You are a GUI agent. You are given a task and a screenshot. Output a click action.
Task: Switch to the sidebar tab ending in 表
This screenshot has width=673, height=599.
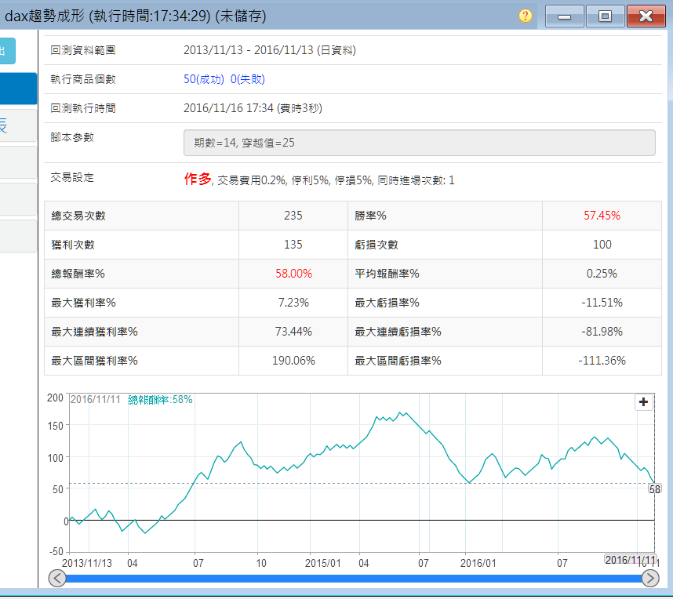tap(17, 125)
